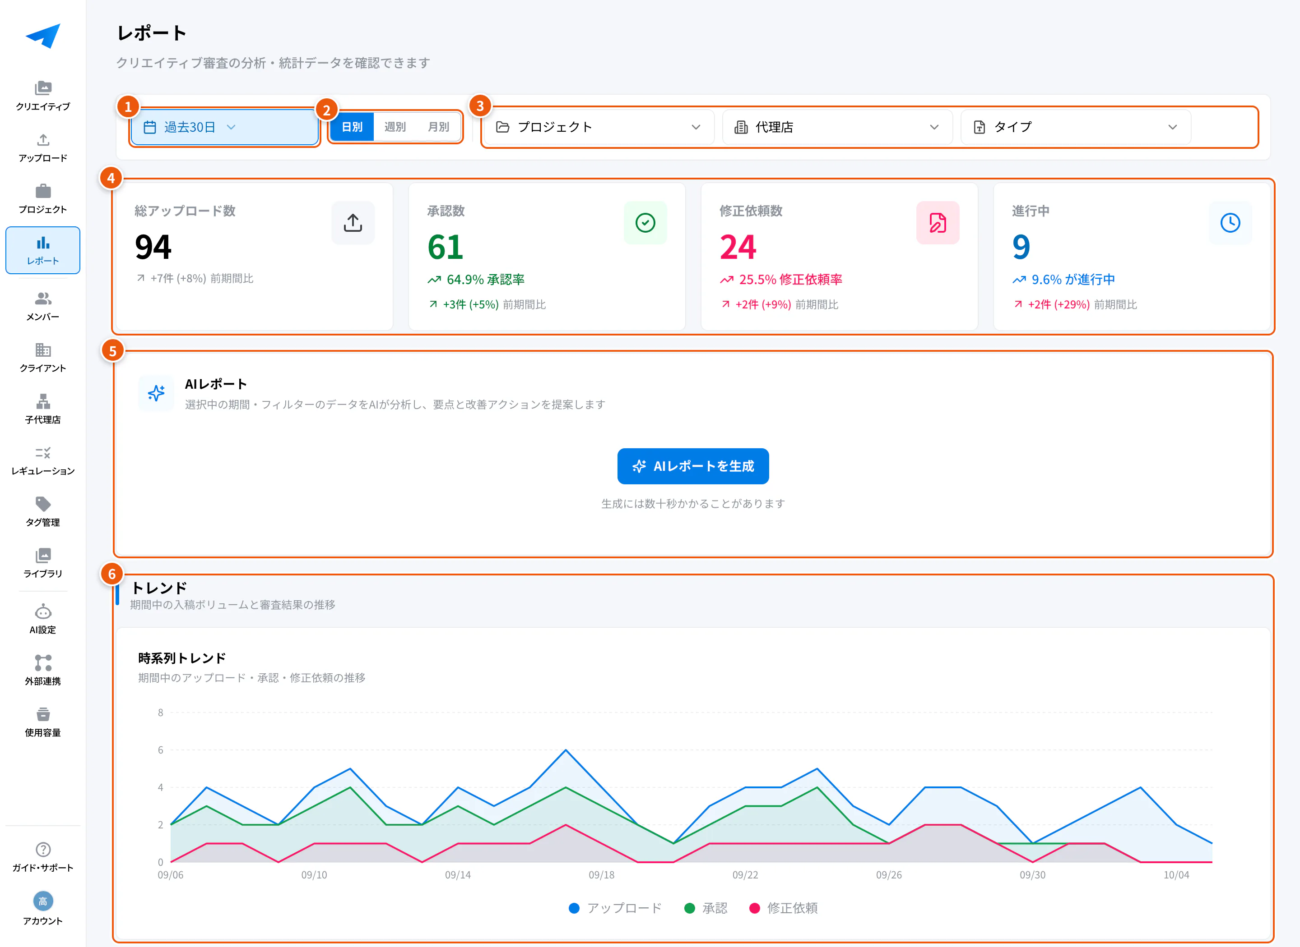1300x947 pixels.
Task: Open the プロジェクト filter dropdown
Action: point(599,127)
